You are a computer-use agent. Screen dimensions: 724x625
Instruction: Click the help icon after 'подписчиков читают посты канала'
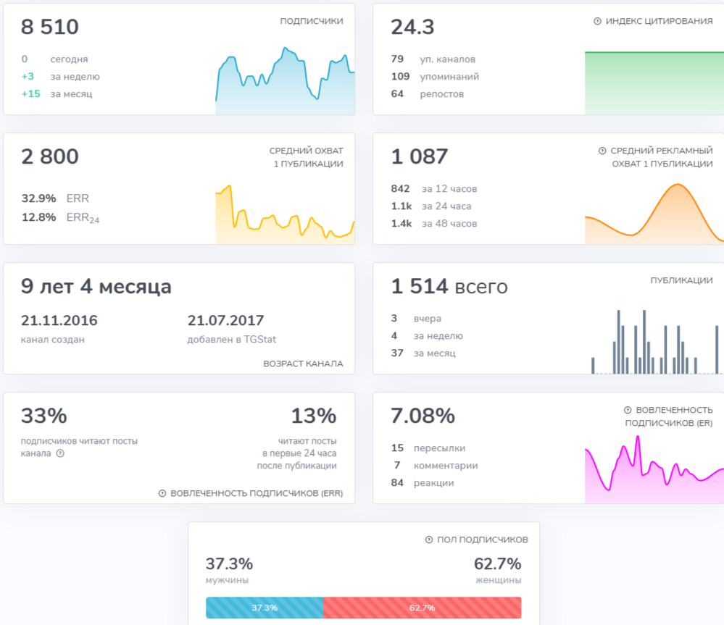coord(60,453)
